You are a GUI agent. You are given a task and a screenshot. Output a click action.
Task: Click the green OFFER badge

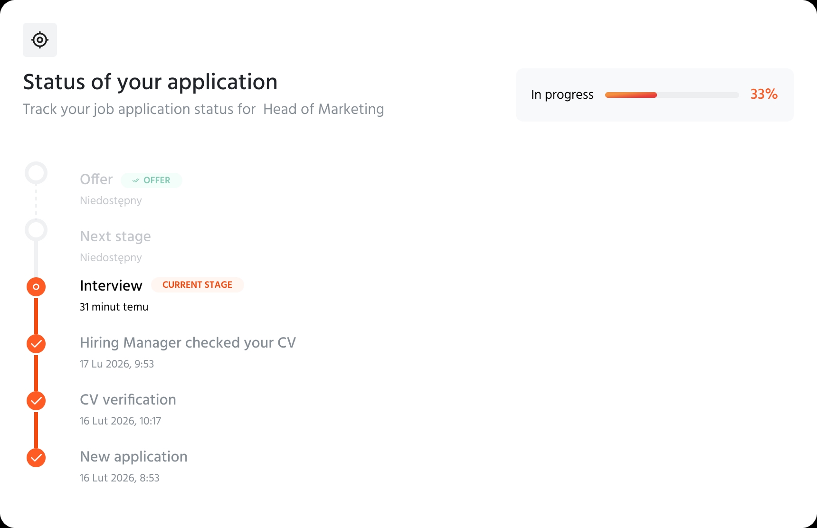152,180
